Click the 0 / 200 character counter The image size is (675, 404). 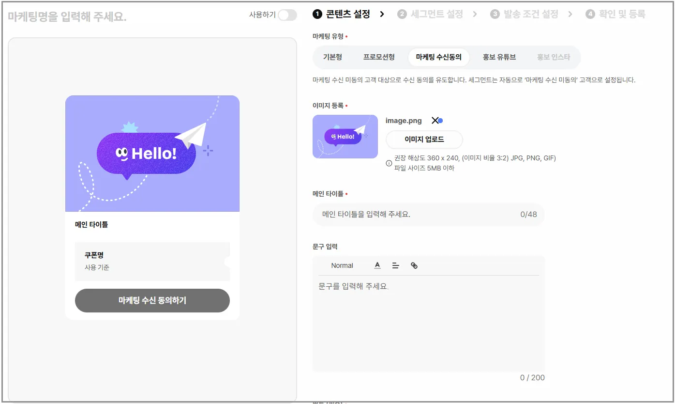(x=532, y=377)
